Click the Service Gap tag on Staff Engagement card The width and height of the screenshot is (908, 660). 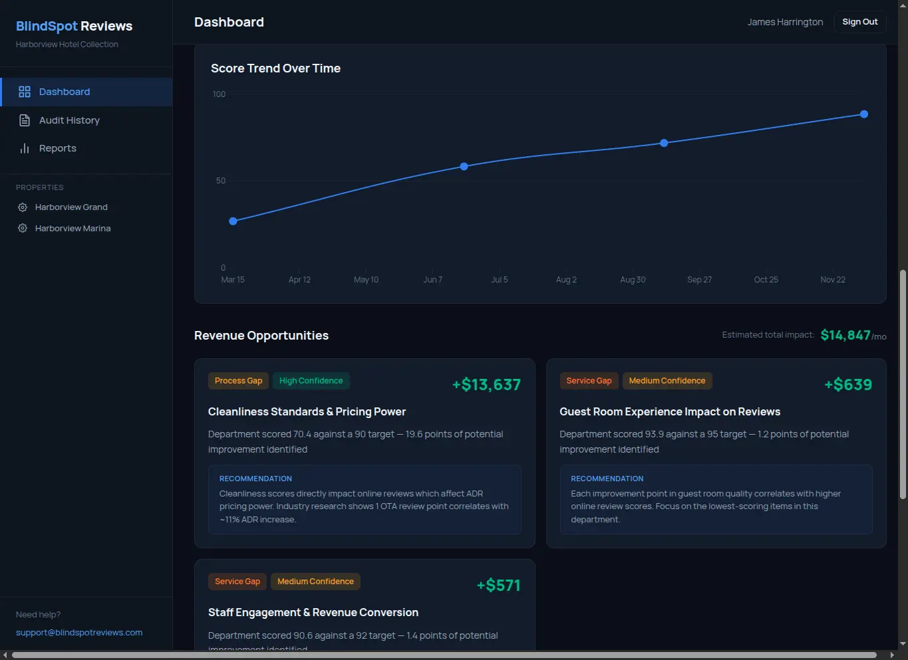(237, 581)
